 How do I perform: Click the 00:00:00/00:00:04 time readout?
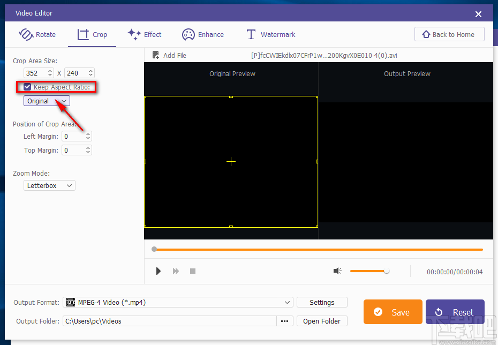(x=455, y=272)
